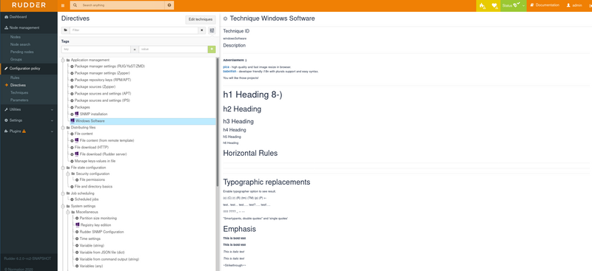Collapse the System settings category
592x271 pixels.
click(x=63, y=206)
